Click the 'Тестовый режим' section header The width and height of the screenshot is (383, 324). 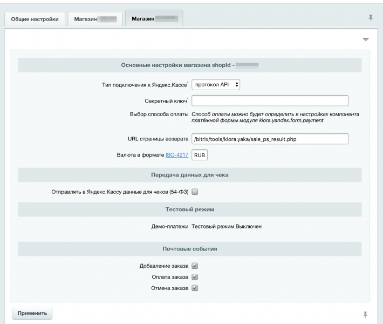coord(190,208)
